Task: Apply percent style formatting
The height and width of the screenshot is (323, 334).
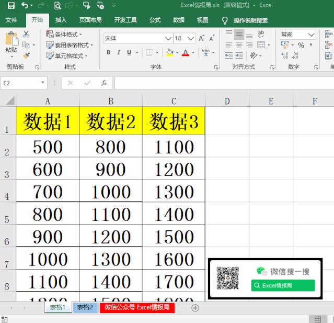Action: [301, 45]
